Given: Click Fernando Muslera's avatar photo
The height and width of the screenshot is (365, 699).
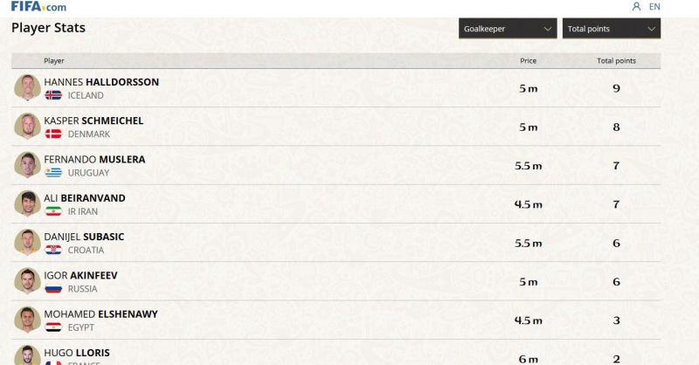Looking at the screenshot, I should (27, 165).
